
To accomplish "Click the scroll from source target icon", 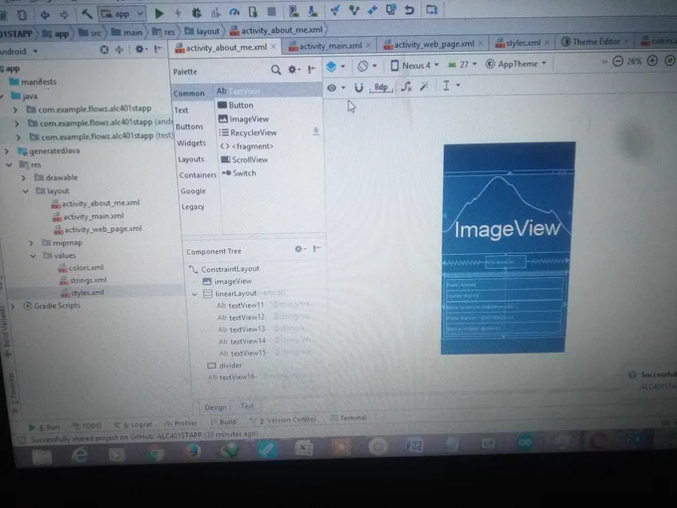I will pos(105,50).
